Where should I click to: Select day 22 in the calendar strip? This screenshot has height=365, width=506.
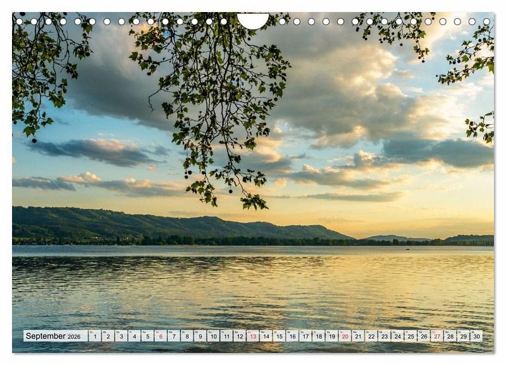point(372,336)
